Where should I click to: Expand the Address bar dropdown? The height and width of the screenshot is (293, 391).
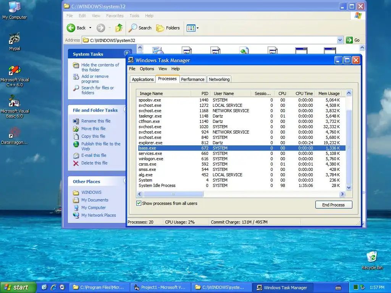pos(340,40)
